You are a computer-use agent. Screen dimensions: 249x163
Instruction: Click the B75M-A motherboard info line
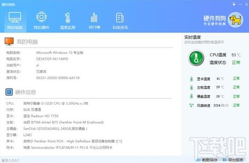[63, 122]
